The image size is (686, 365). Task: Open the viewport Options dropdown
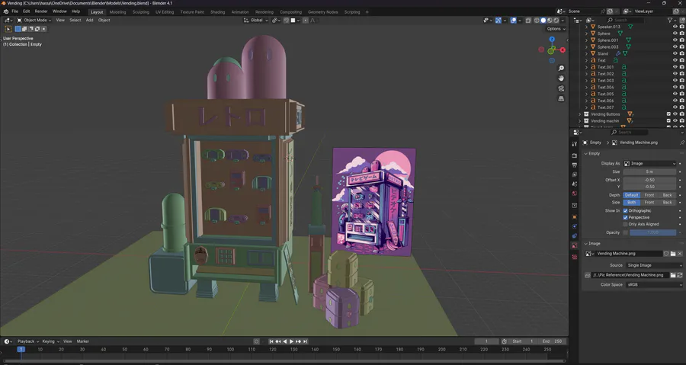click(556, 29)
